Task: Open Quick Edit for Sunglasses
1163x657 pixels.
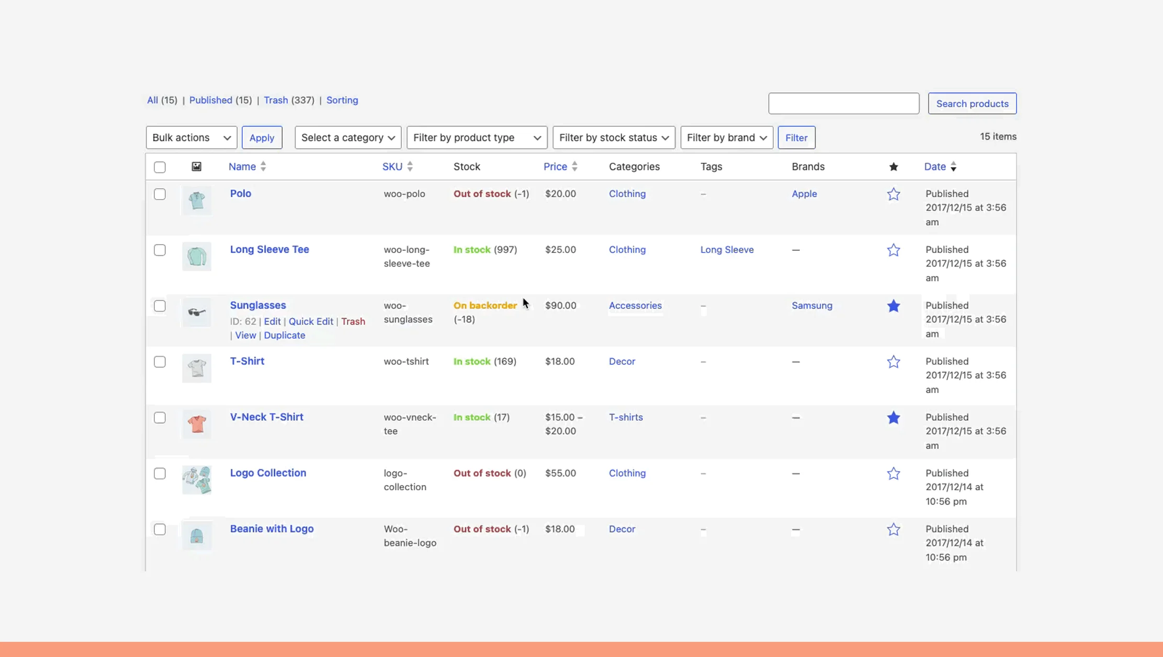Action: click(310, 321)
